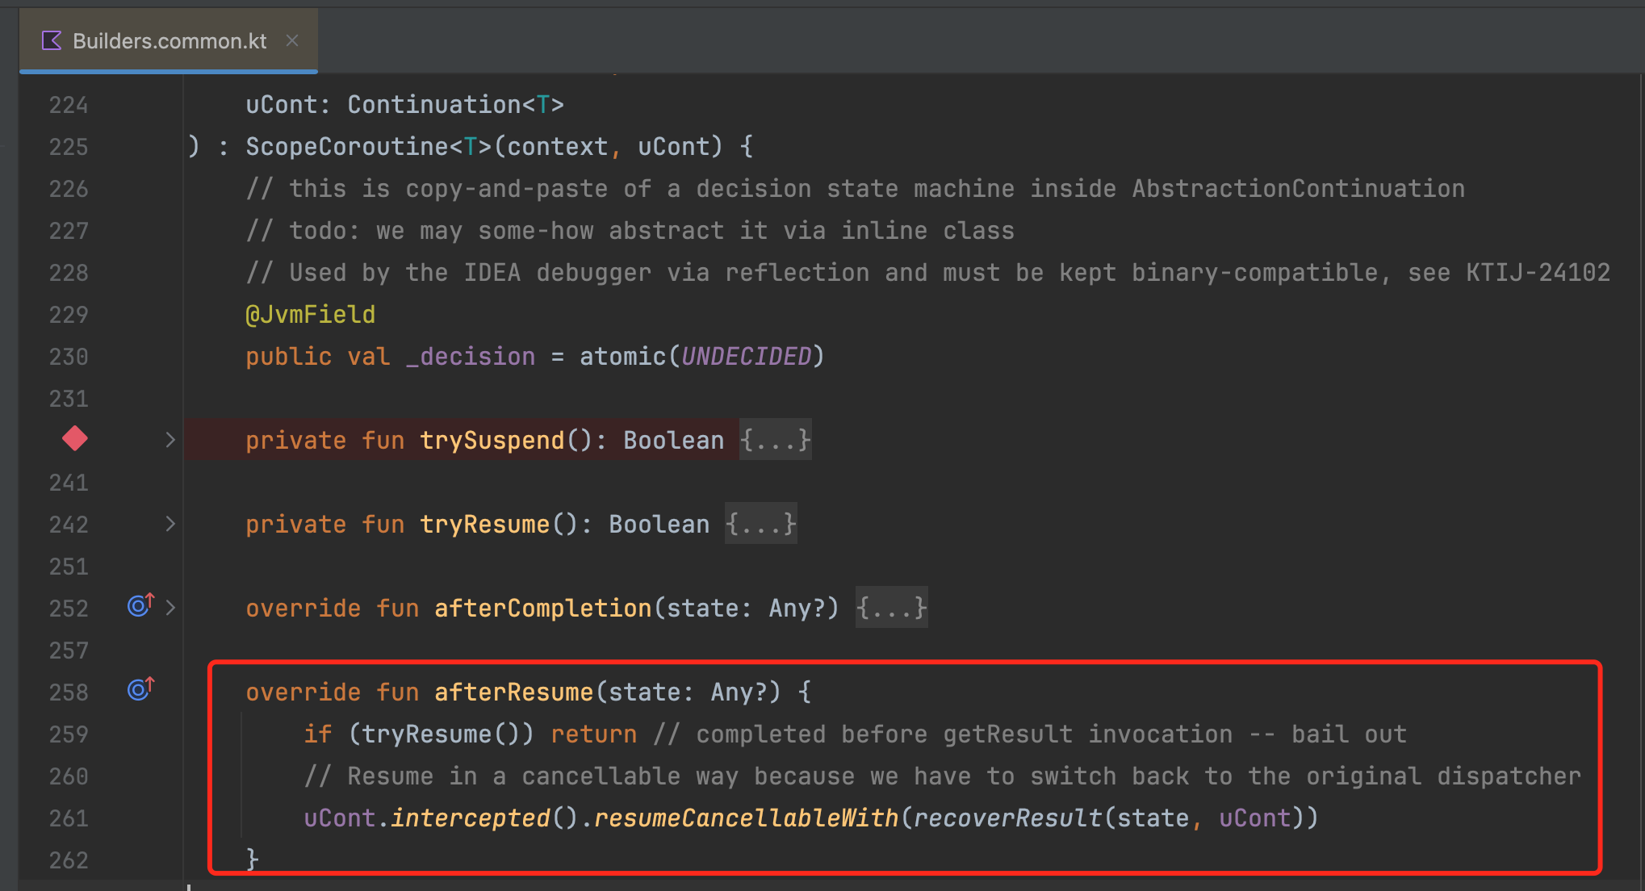Click override gutter icon beside afterCompletion
The height and width of the screenshot is (891, 1645).
point(140,605)
